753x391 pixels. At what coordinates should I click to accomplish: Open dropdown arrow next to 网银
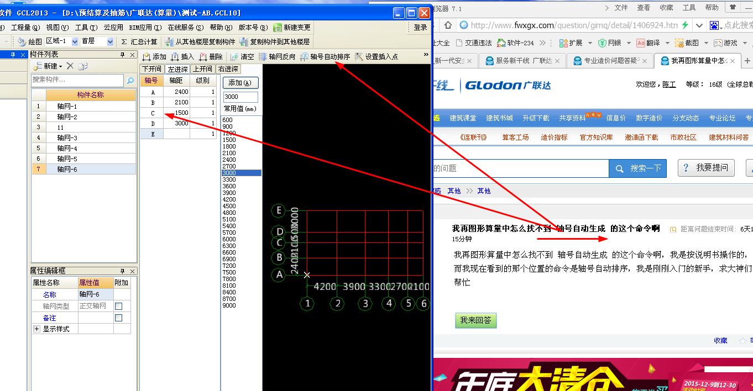point(627,43)
